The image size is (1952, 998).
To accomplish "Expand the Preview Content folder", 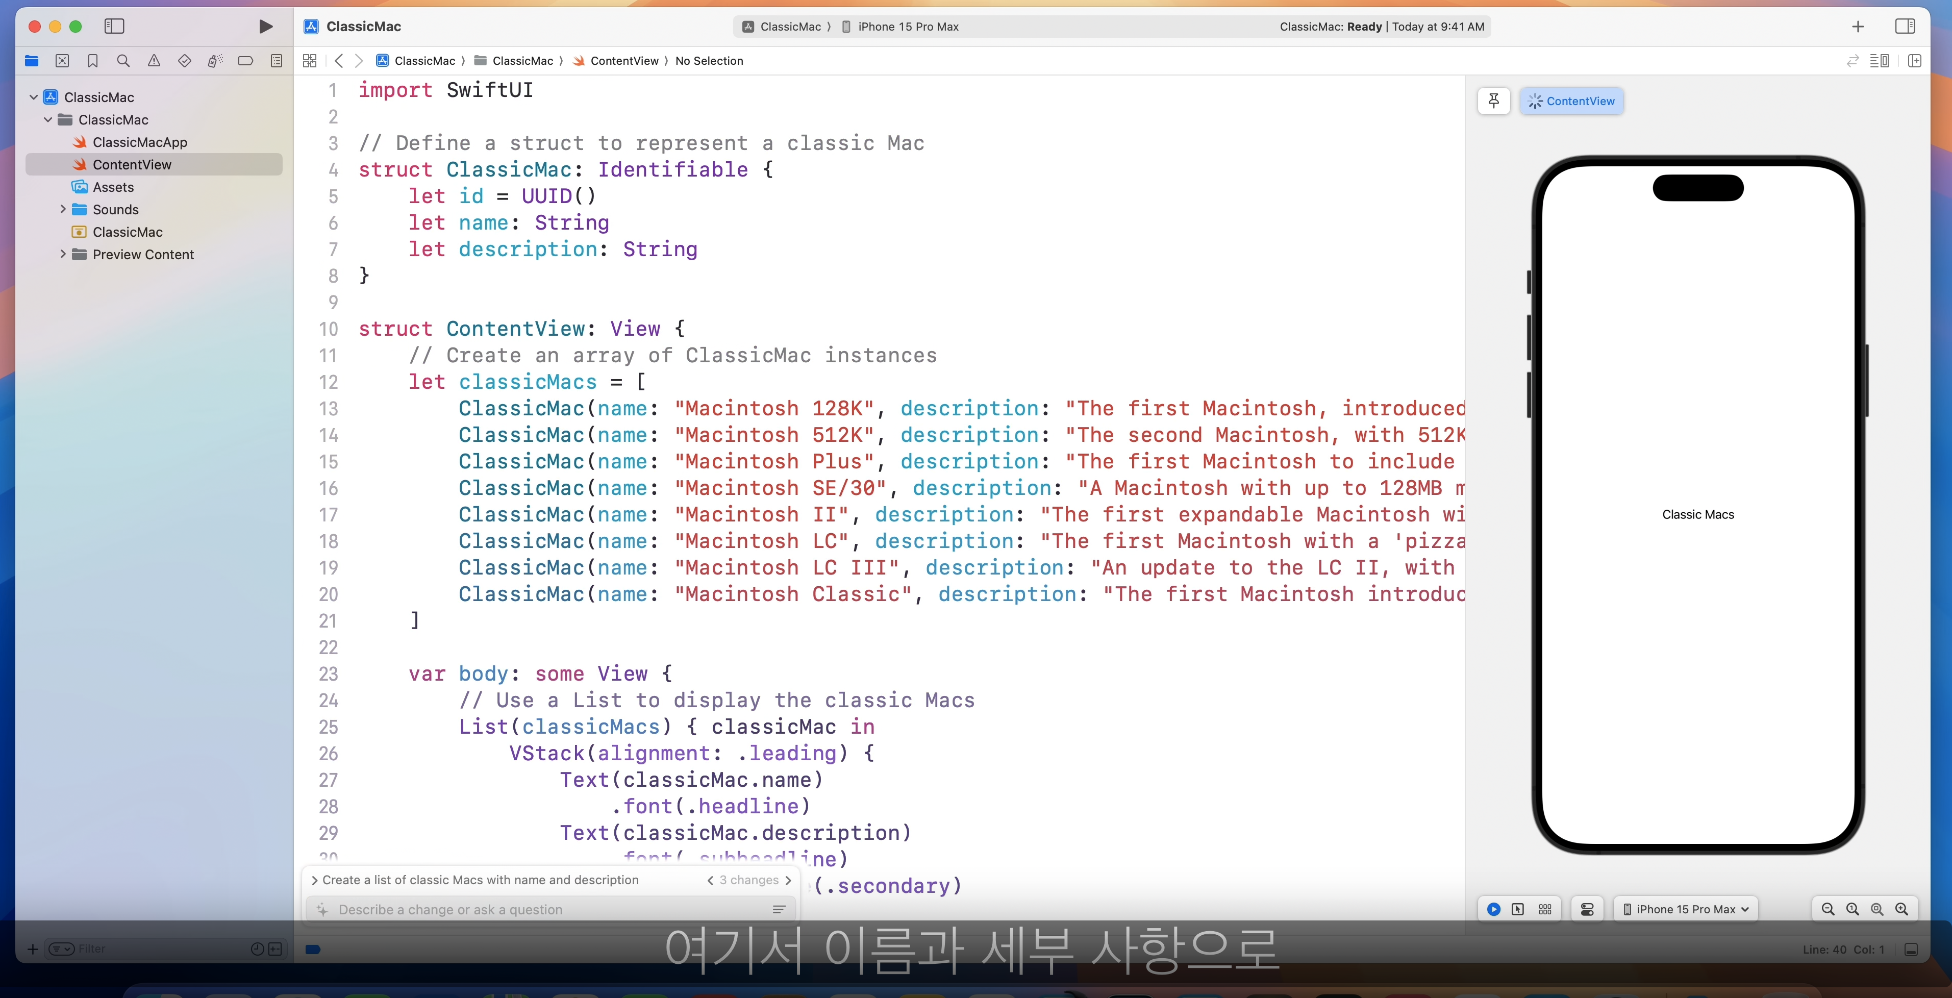I will click(x=62, y=255).
